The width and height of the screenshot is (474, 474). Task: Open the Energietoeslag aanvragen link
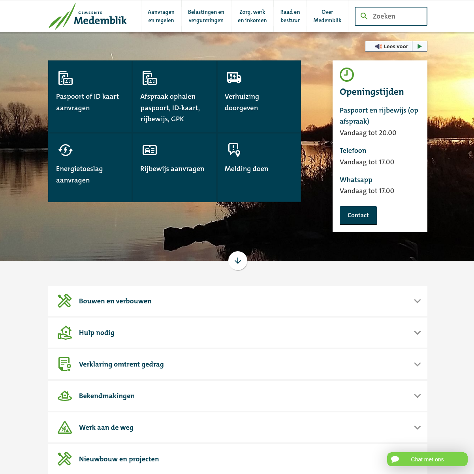point(90,167)
